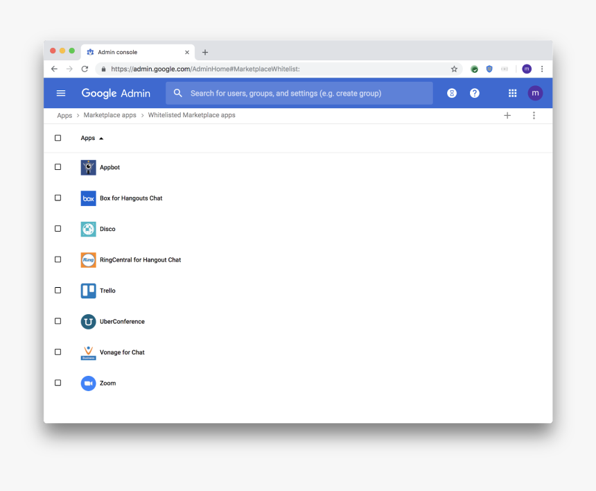Open the Trello app name
The image size is (596, 491).
click(x=107, y=291)
